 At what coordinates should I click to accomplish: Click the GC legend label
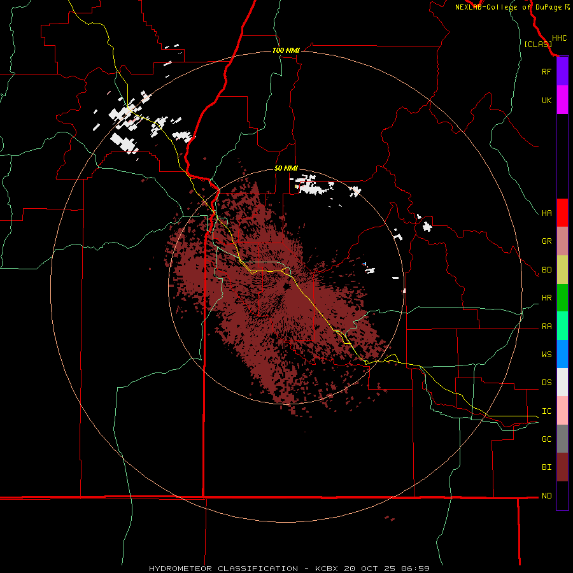tap(546, 439)
